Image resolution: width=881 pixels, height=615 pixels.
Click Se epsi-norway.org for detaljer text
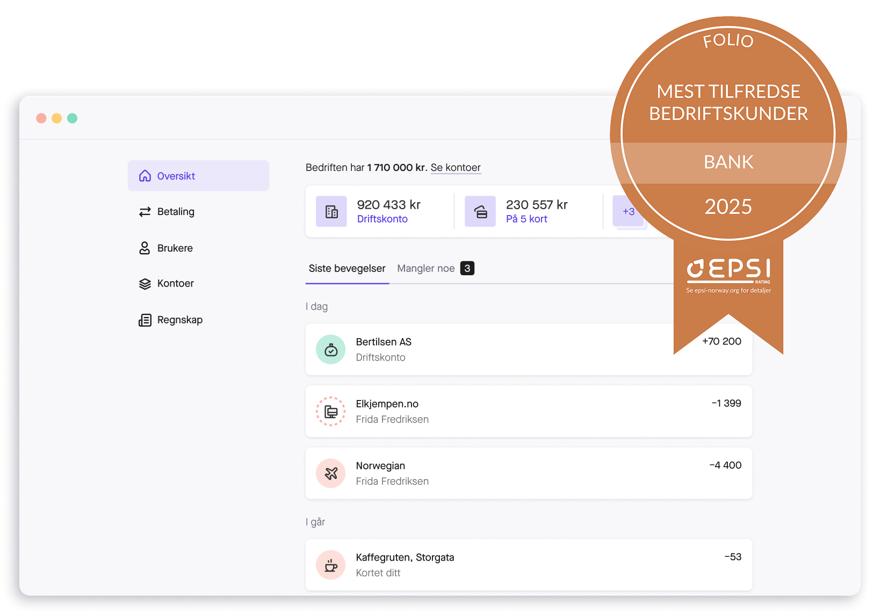click(x=728, y=290)
